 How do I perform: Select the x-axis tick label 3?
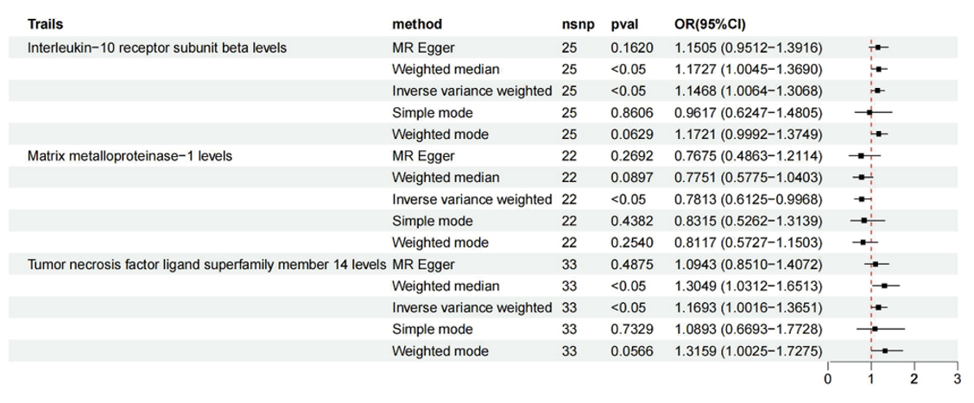click(957, 379)
